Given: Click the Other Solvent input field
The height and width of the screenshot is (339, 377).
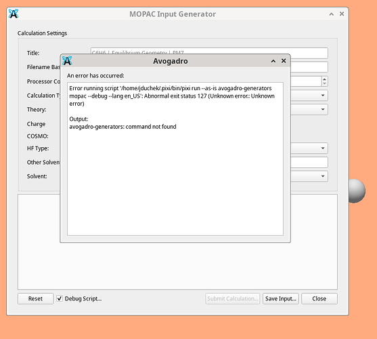Looking at the screenshot, I should pyautogui.click(x=309, y=162).
